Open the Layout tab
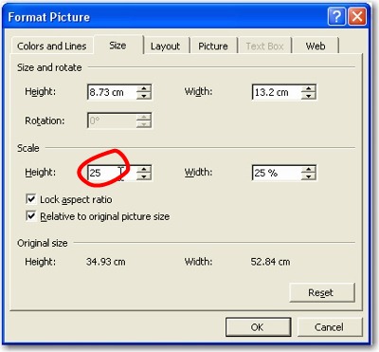The height and width of the screenshot is (352, 379). [x=165, y=46]
